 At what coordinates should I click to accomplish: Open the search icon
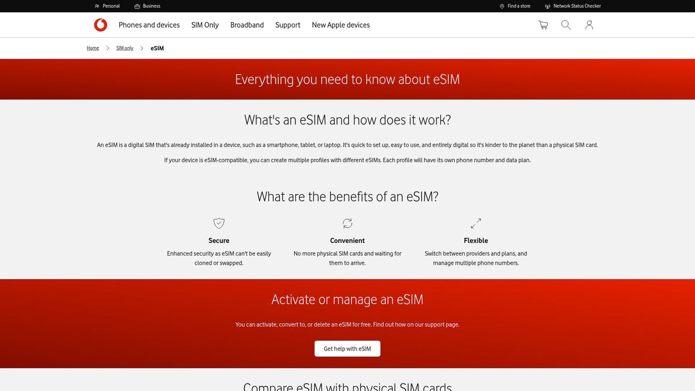(566, 25)
